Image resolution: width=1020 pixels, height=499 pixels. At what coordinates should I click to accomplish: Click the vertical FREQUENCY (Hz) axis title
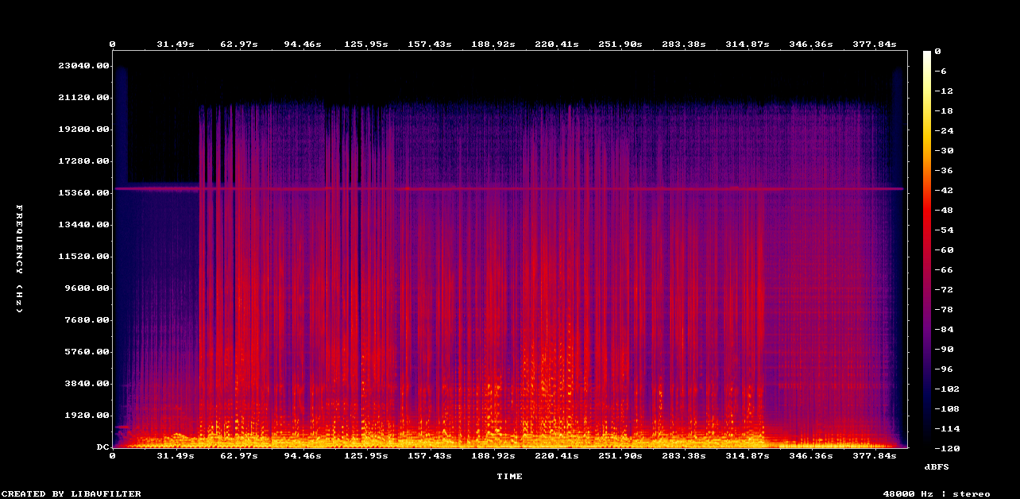pyautogui.click(x=20, y=258)
